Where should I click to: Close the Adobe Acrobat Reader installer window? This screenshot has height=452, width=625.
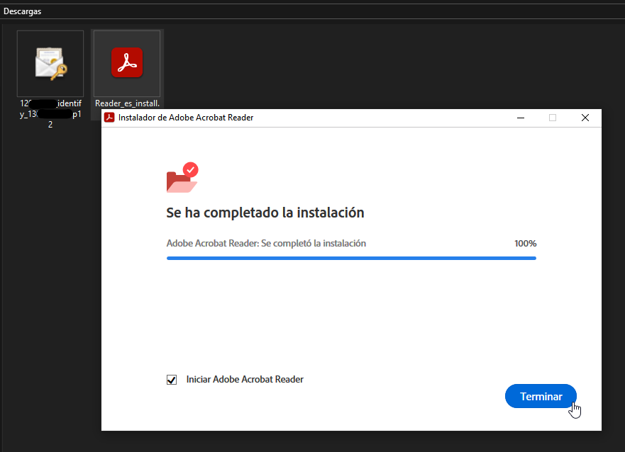585,118
